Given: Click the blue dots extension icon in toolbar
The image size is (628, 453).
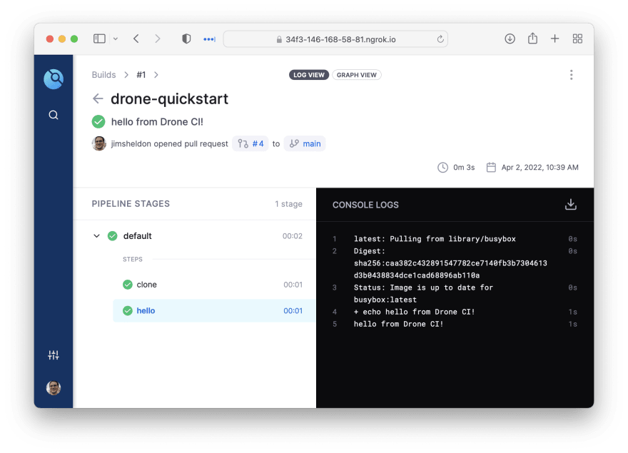Looking at the screenshot, I should [x=210, y=39].
